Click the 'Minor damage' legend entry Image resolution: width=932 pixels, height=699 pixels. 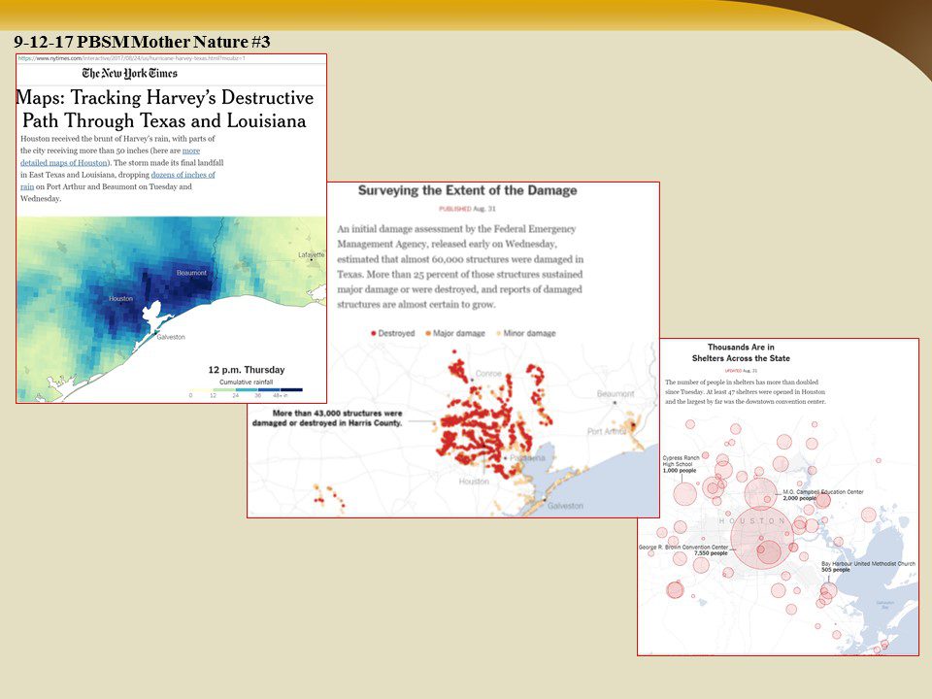point(526,333)
